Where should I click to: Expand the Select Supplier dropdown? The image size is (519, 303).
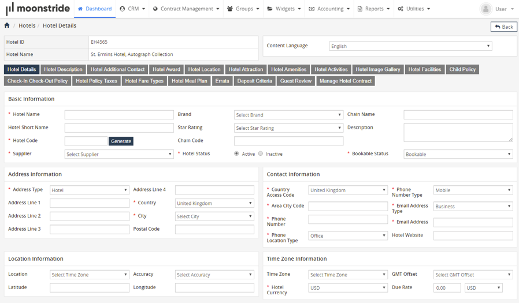click(x=119, y=155)
